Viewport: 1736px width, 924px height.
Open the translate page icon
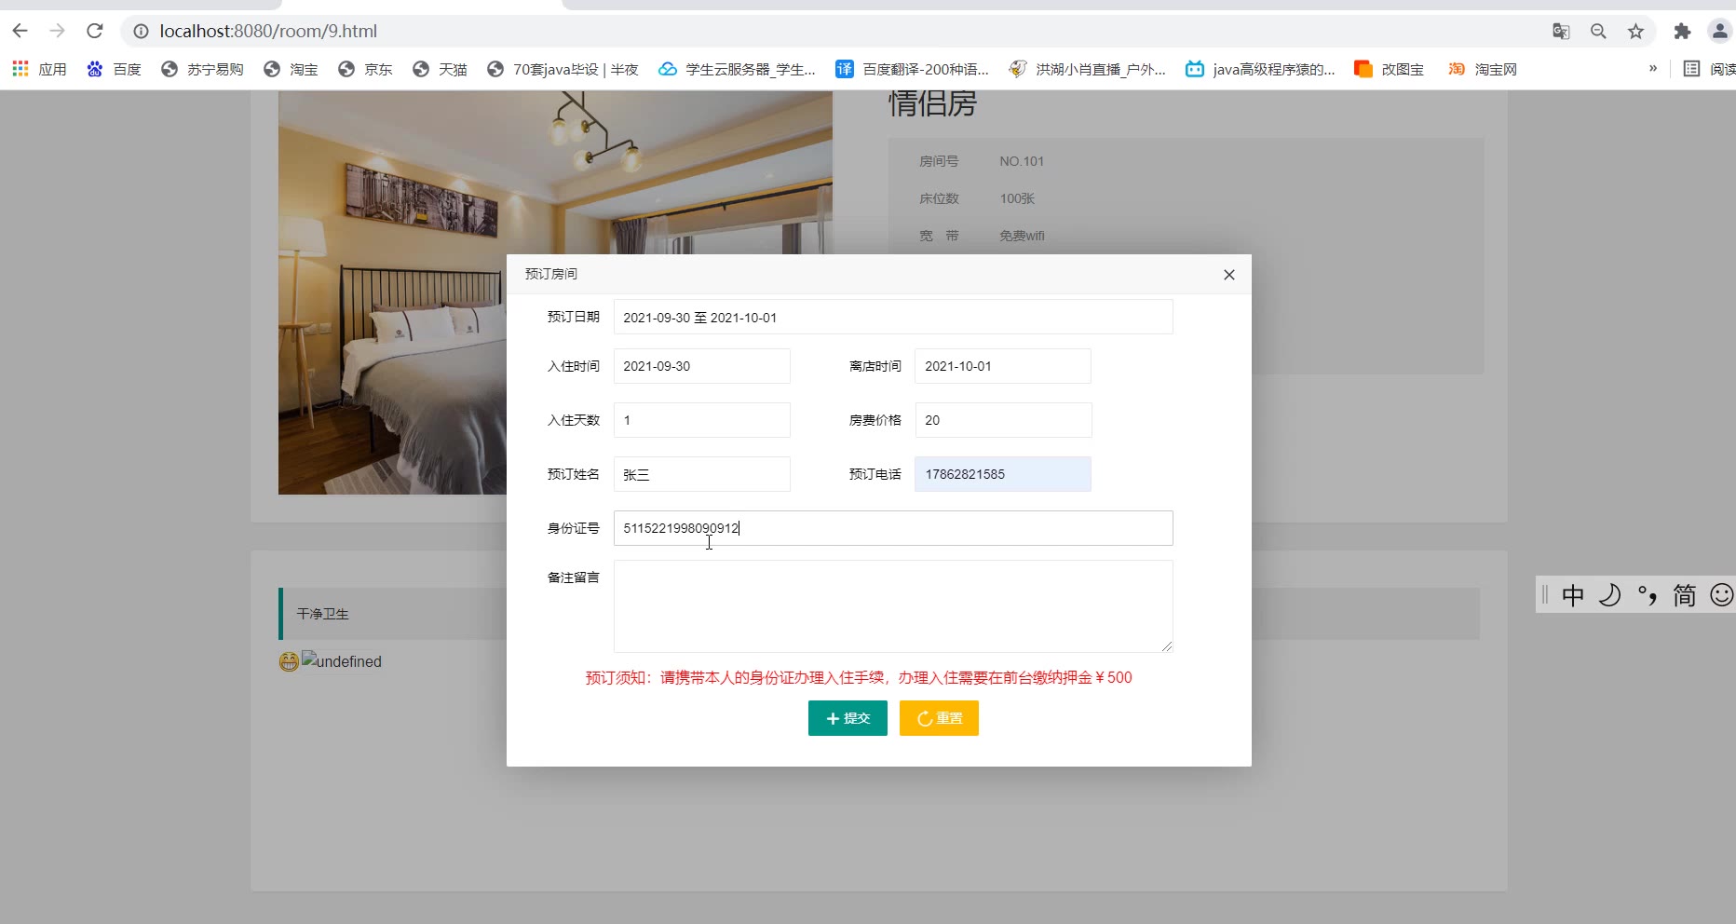[x=1561, y=31]
